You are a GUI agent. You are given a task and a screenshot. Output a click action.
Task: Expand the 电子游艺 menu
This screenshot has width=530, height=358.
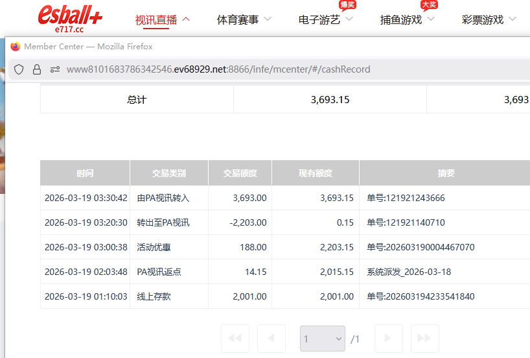pos(325,19)
